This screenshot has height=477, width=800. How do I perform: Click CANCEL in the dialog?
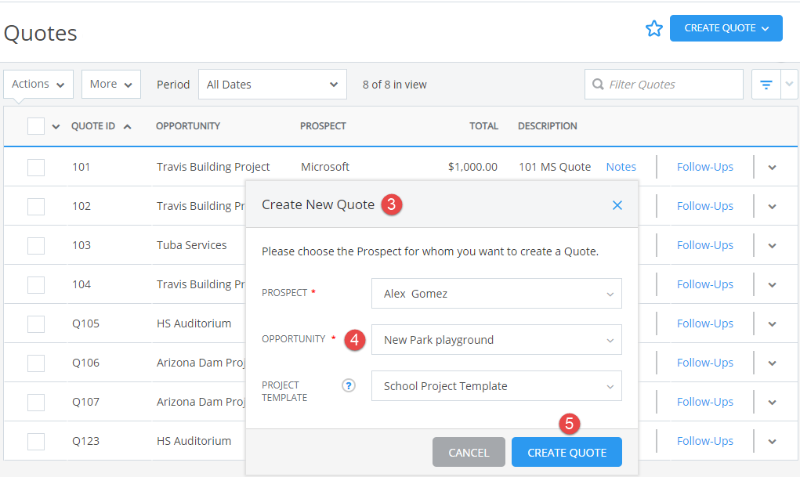pos(469,452)
